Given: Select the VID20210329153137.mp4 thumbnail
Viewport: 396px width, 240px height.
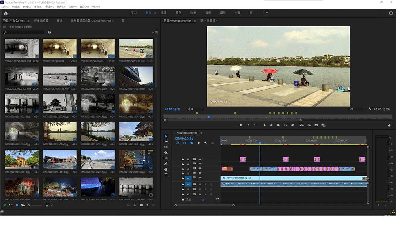Looking at the screenshot, I should pyautogui.click(x=136, y=49).
